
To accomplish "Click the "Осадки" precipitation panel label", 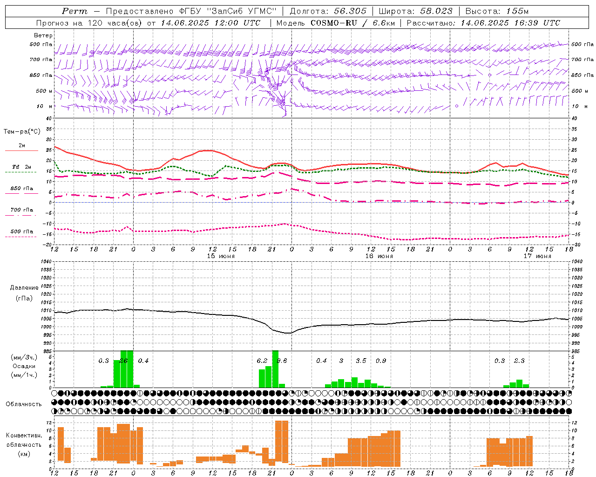I will point(24,367).
